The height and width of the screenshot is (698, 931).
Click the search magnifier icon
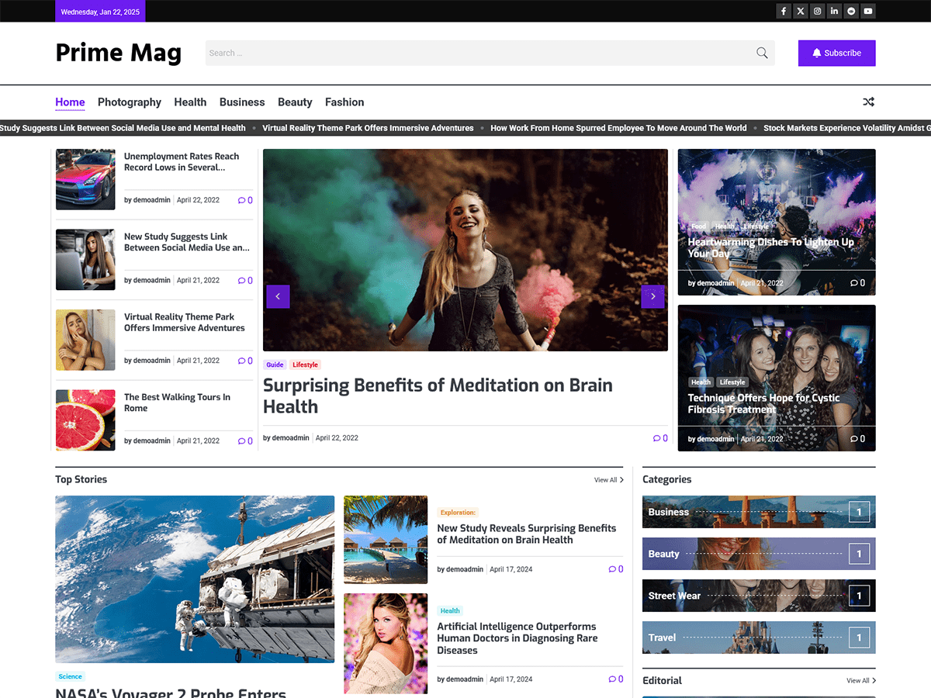click(762, 53)
